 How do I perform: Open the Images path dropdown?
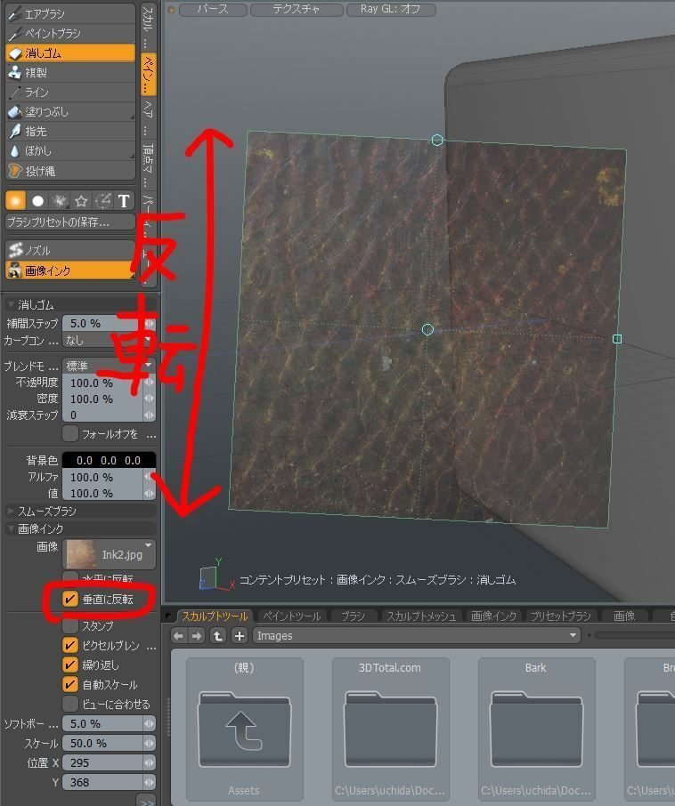click(x=416, y=636)
